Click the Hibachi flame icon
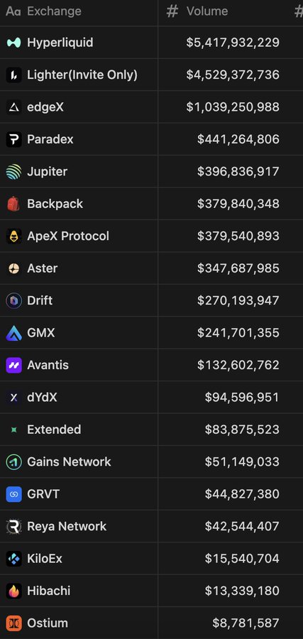The height and width of the screenshot is (639, 303). (14, 591)
